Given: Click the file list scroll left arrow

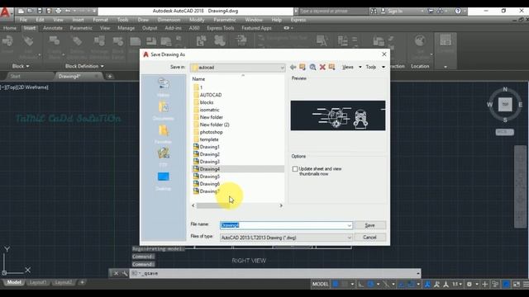Looking at the screenshot, I should (193, 205).
